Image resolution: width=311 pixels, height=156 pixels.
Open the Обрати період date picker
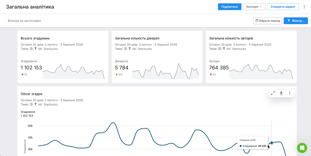[x=268, y=21]
